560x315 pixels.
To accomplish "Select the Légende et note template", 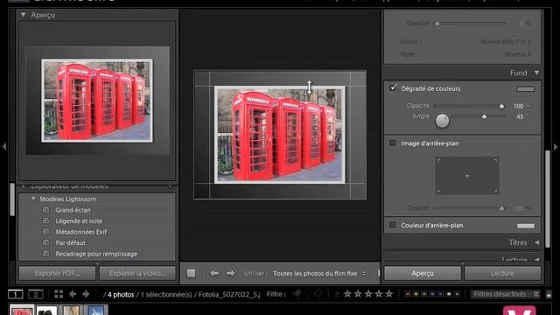I will [x=79, y=221].
